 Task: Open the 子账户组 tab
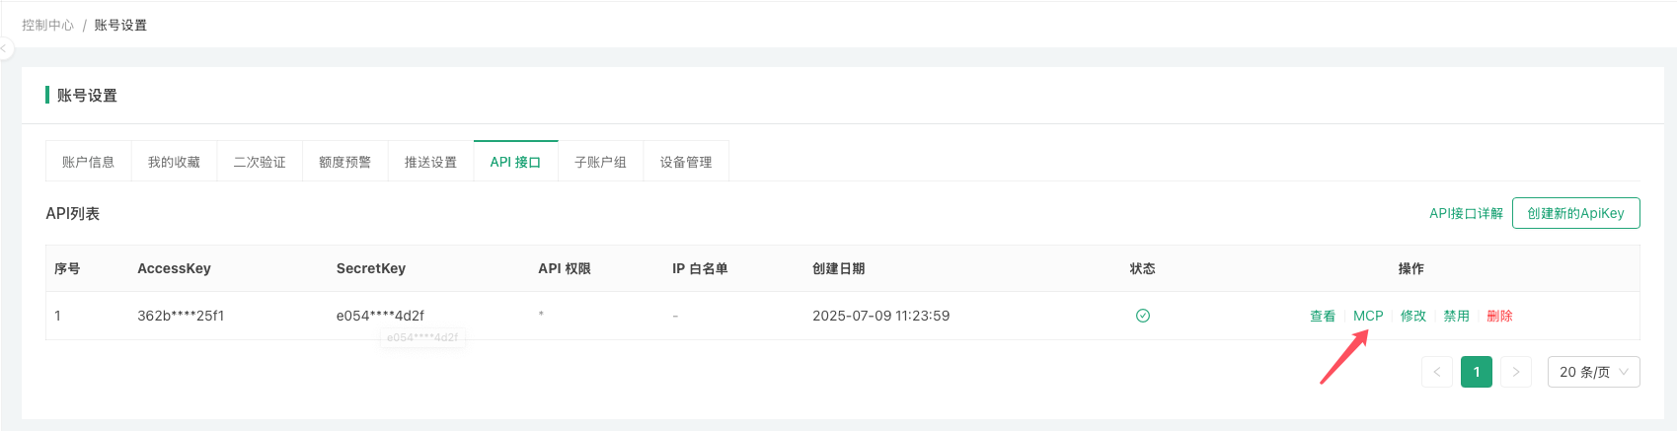601,162
